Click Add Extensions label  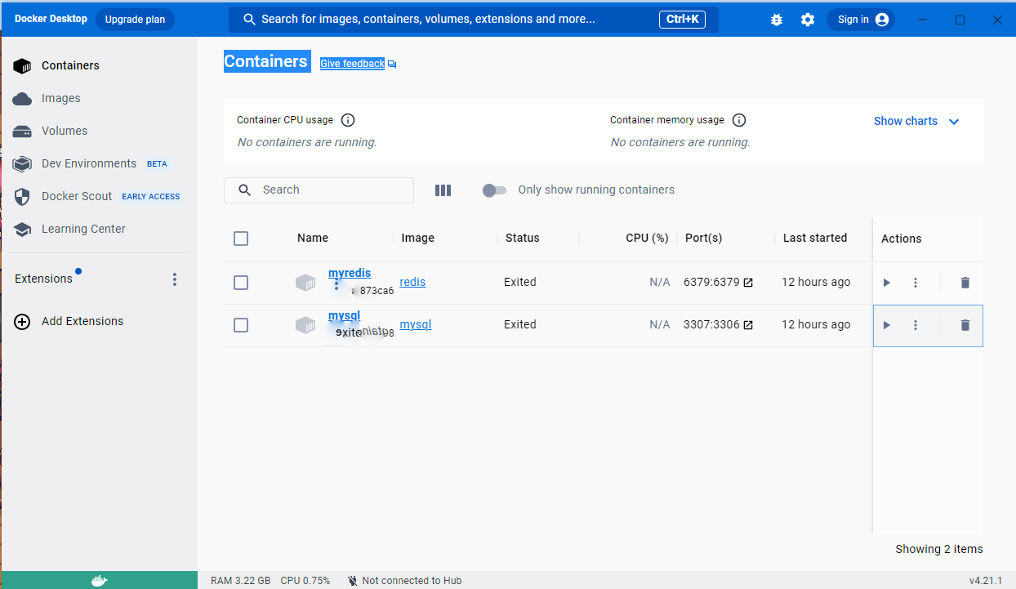82,321
